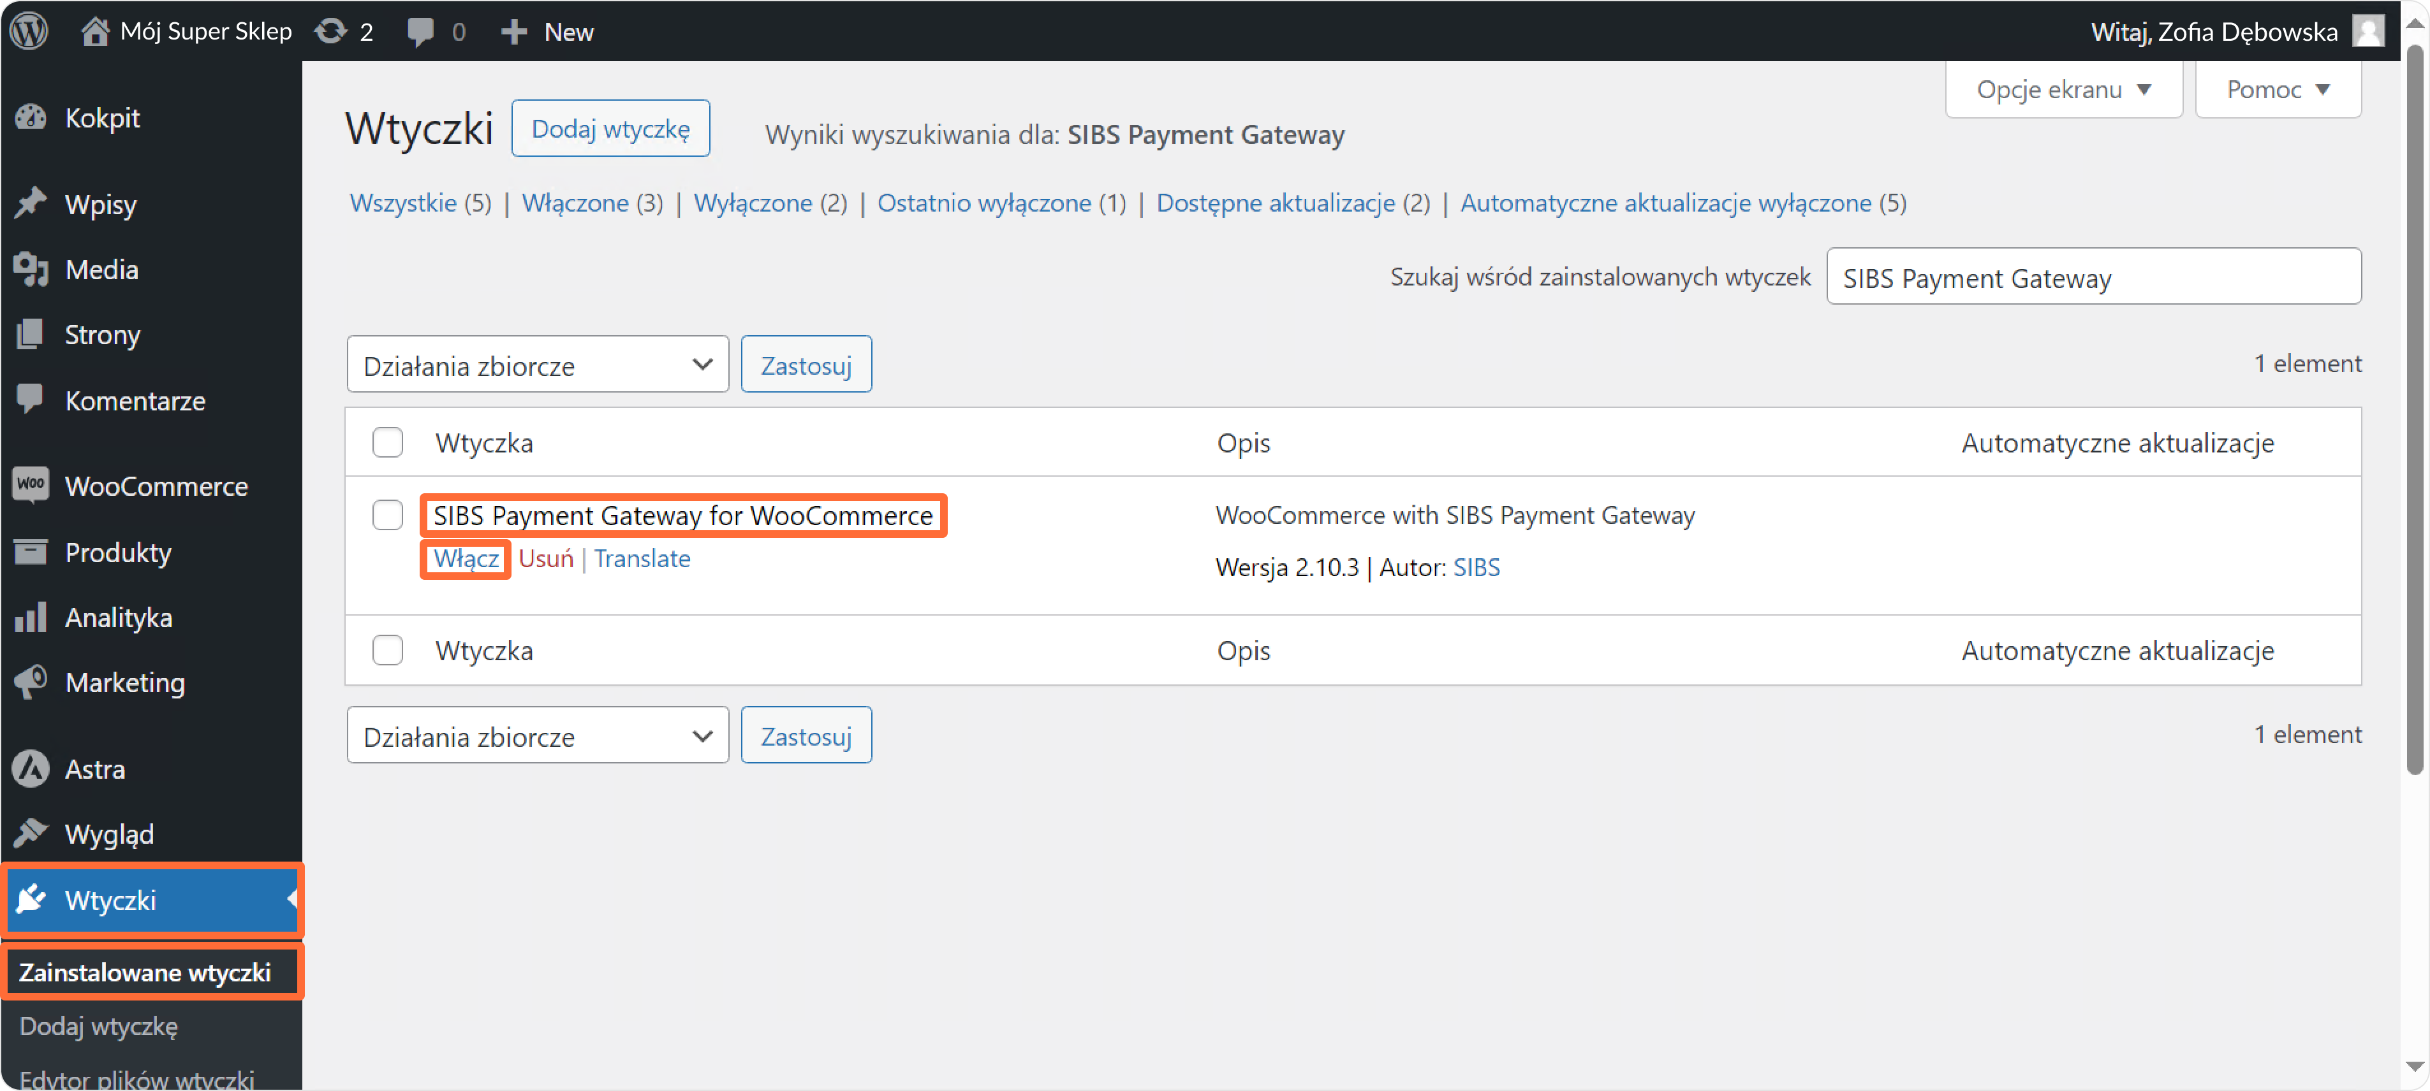Click the Kokpit dashboard icon
2430x1091 pixels.
tap(31, 118)
